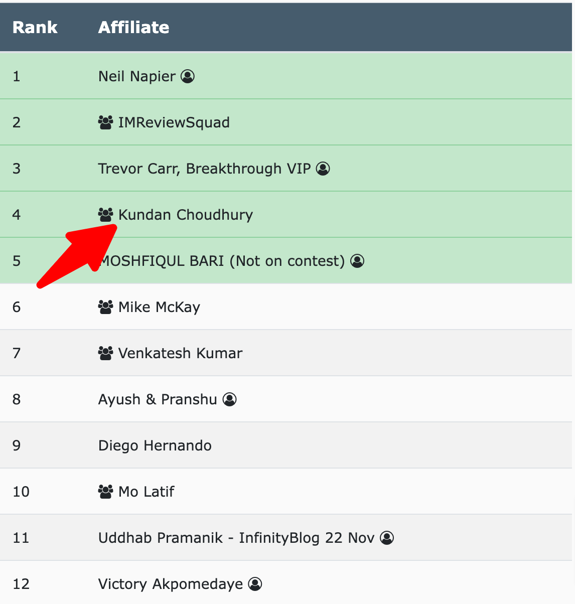Click the group icon beside IMReviewSquad

point(105,122)
